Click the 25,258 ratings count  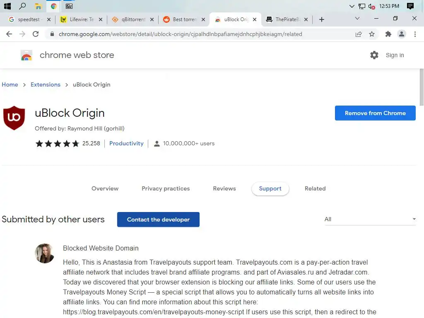coord(91,143)
